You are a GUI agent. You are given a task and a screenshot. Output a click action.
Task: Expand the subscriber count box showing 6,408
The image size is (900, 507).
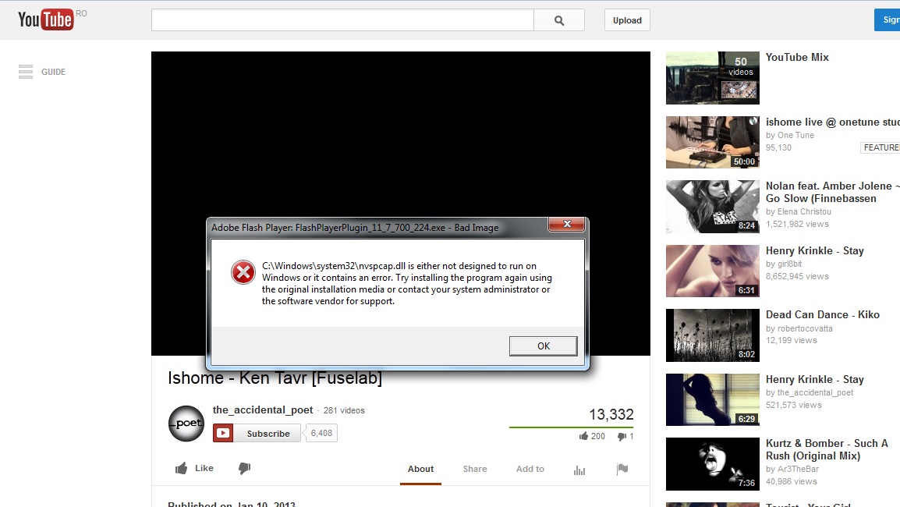321,433
